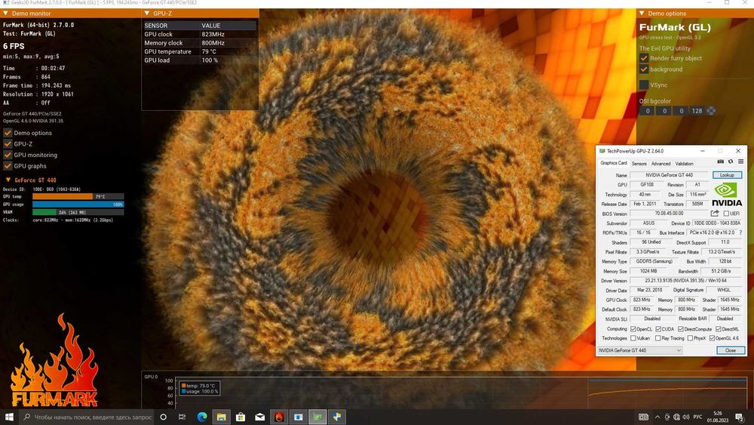Click the BIOS export share icon
754x425 pixels.
[715, 213]
